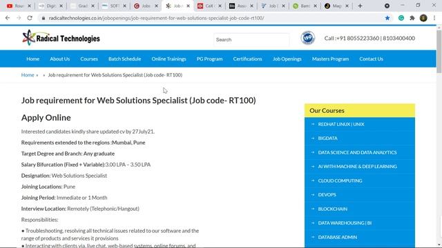Open Chrome three-dot menu

[434, 18]
